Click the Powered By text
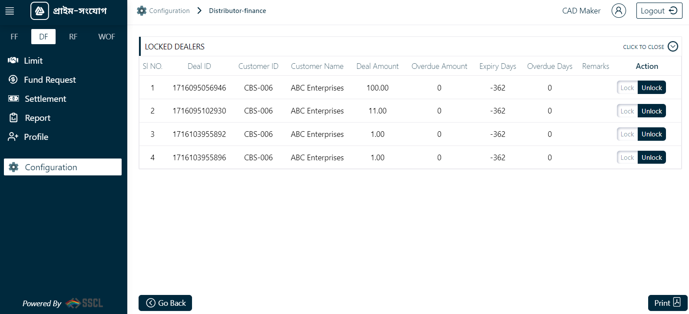The width and height of the screenshot is (689, 314). point(42,304)
